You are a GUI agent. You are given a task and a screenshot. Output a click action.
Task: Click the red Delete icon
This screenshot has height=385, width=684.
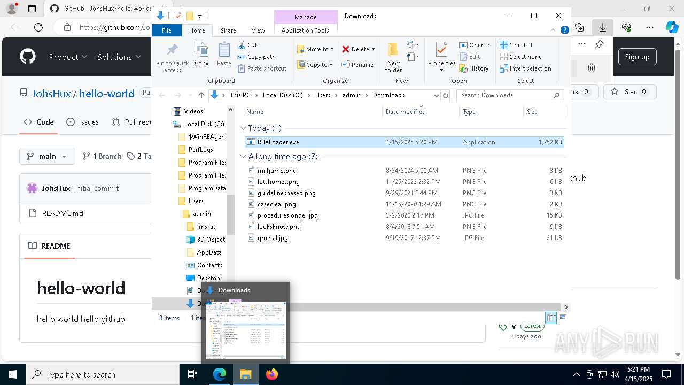(346, 49)
